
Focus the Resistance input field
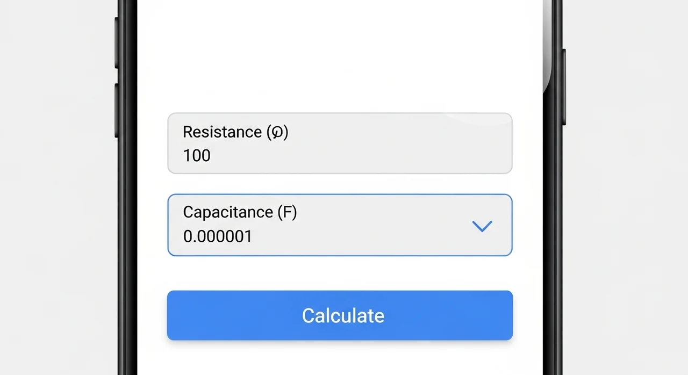coord(340,143)
